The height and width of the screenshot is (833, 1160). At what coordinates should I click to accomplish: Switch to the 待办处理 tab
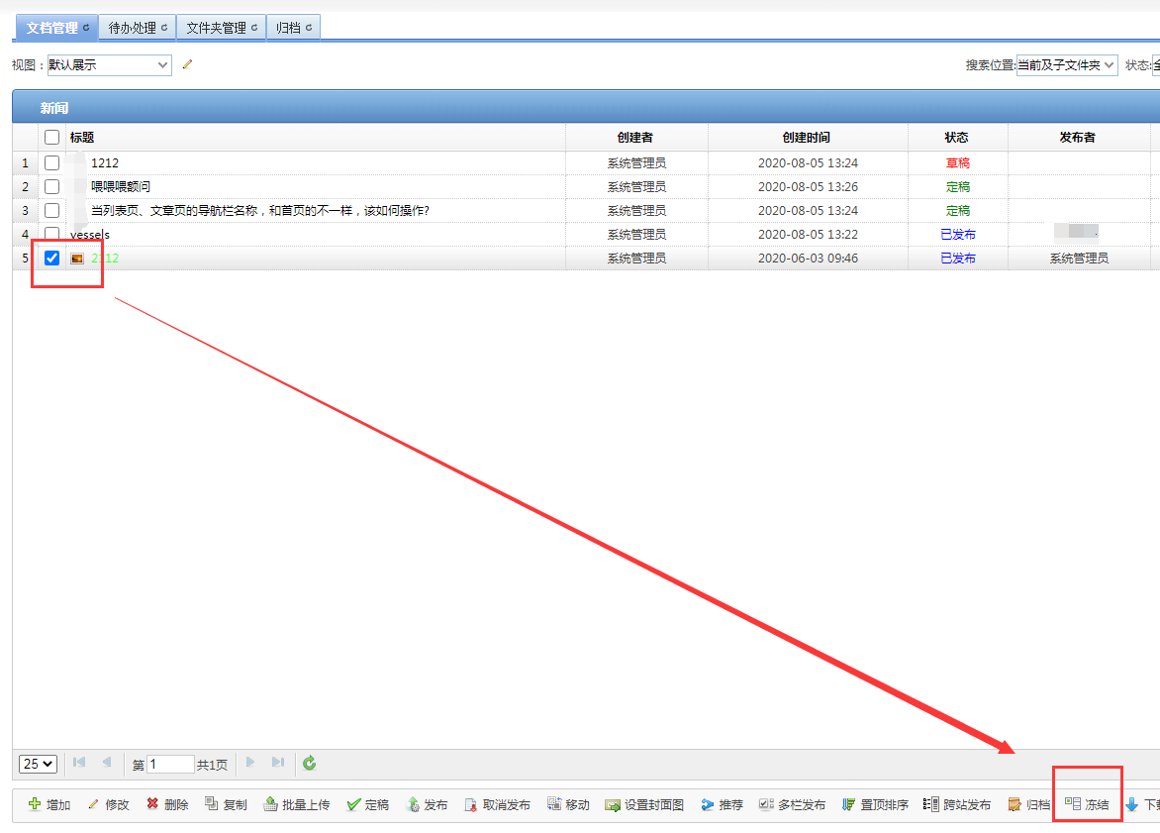tap(137, 28)
